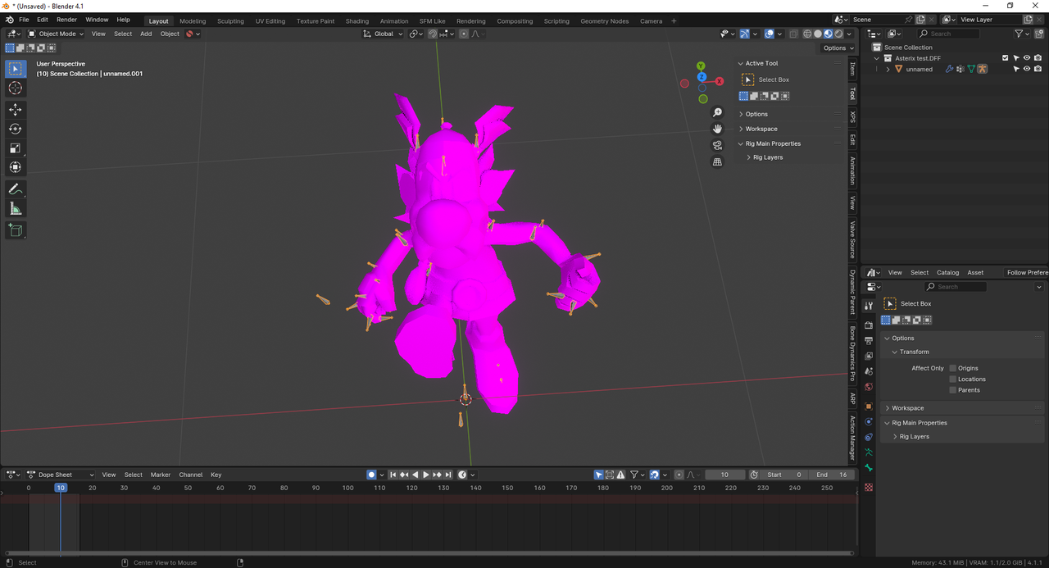1049x568 pixels.
Task: Activate the Transform tool
Action: coord(16,168)
